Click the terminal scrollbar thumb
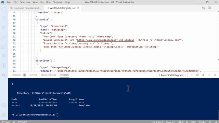The height and width of the screenshot is (123, 219). click(218, 114)
